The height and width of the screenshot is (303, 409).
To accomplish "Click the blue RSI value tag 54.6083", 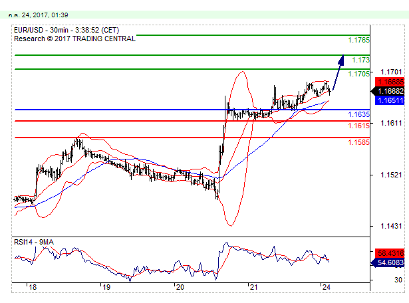I will coord(388,262).
